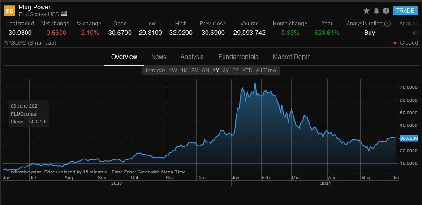
Task: Switch chart to 5Y range
Action: [236, 71]
